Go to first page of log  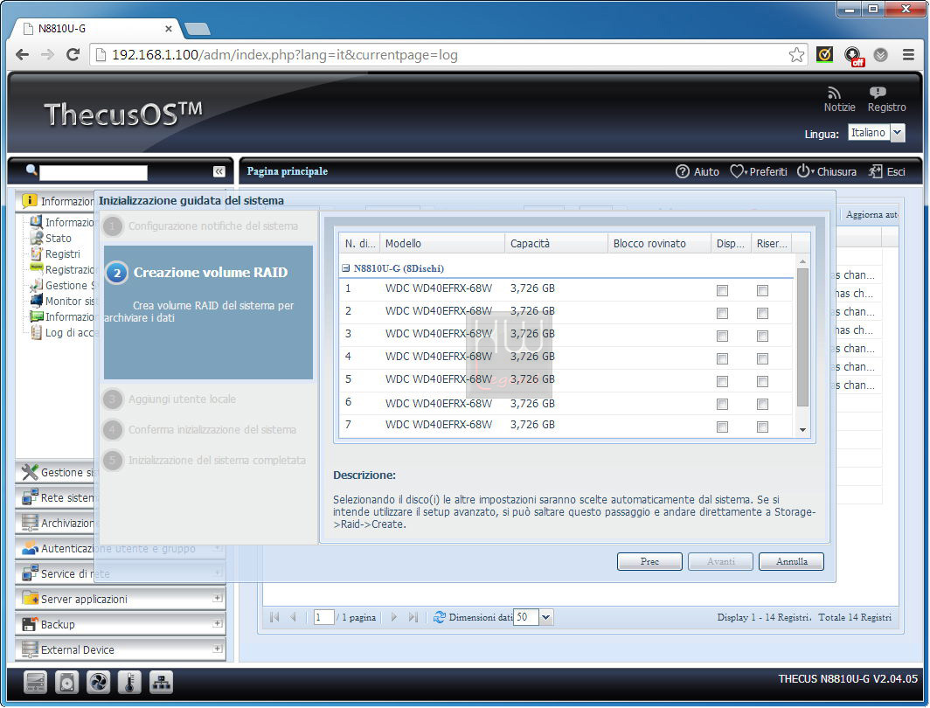point(274,617)
